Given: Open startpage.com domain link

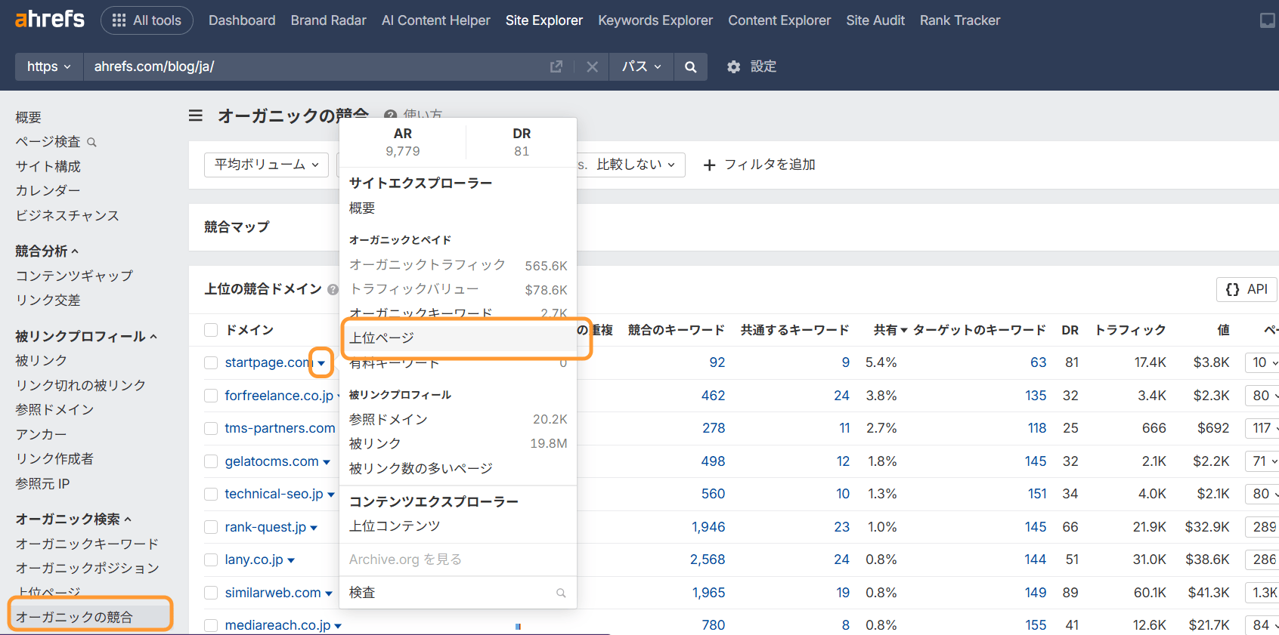Looking at the screenshot, I should [268, 362].
